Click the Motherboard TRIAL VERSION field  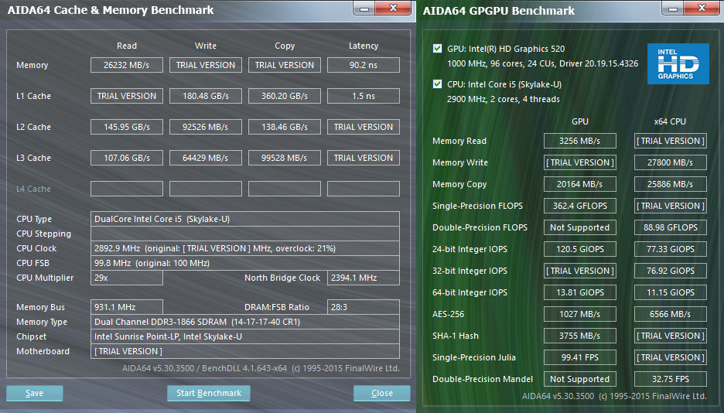tap(245, 352)
